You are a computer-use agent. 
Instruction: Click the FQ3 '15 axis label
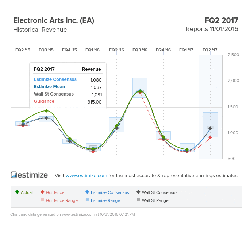(x=46, y=50)
